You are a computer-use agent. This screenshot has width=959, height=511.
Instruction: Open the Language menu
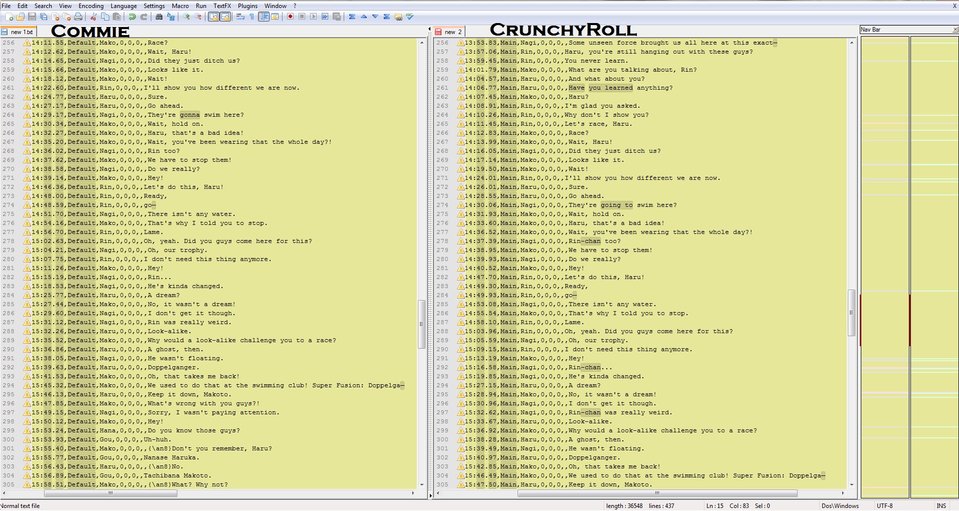[124, 6]
